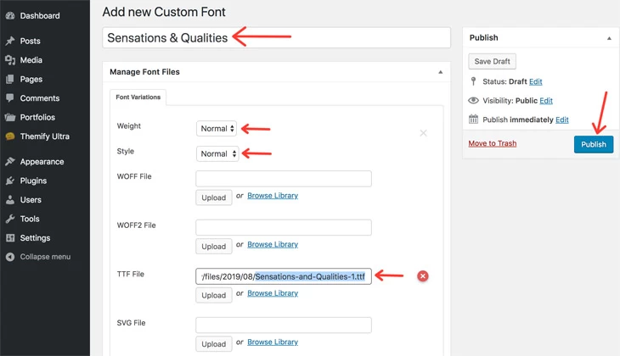
Task: Click the Plugins plug icon
Action: pos(10,181)
